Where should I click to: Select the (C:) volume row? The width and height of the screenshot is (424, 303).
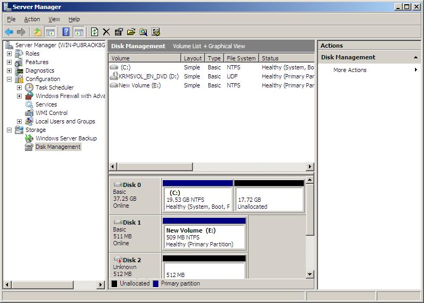pos(211,67)
